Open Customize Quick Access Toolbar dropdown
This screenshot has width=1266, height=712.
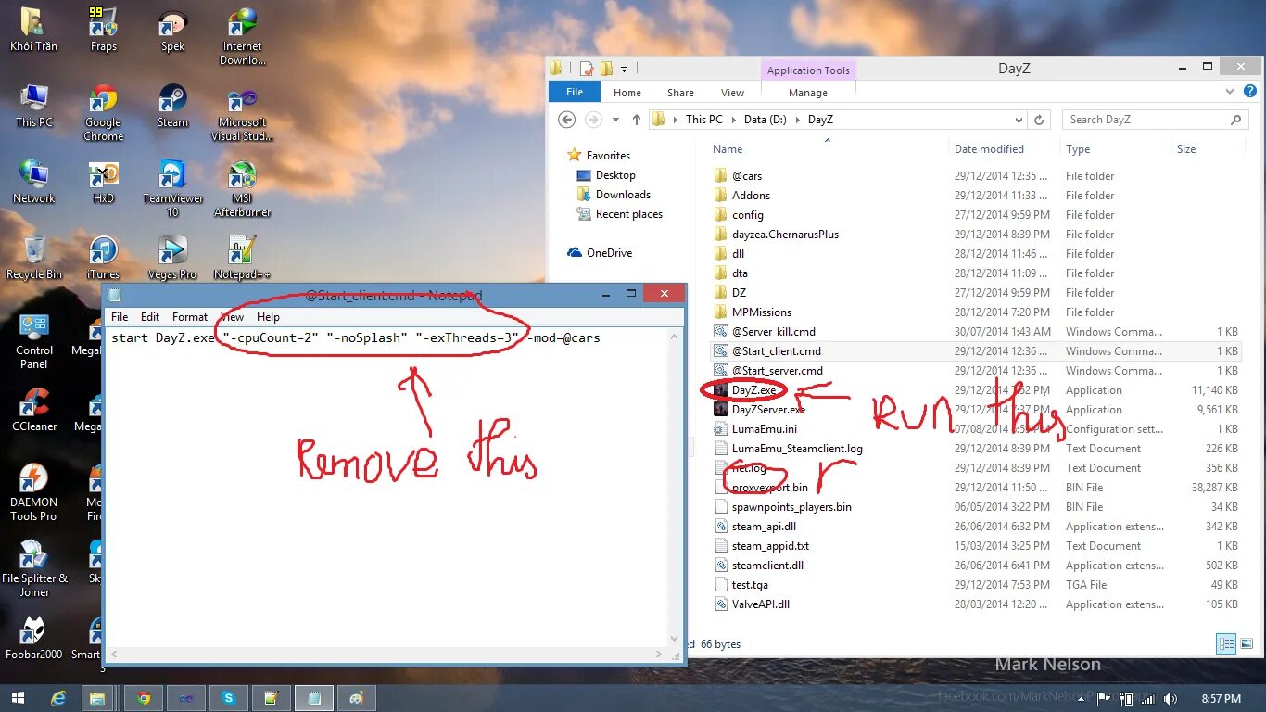(625, 69)
